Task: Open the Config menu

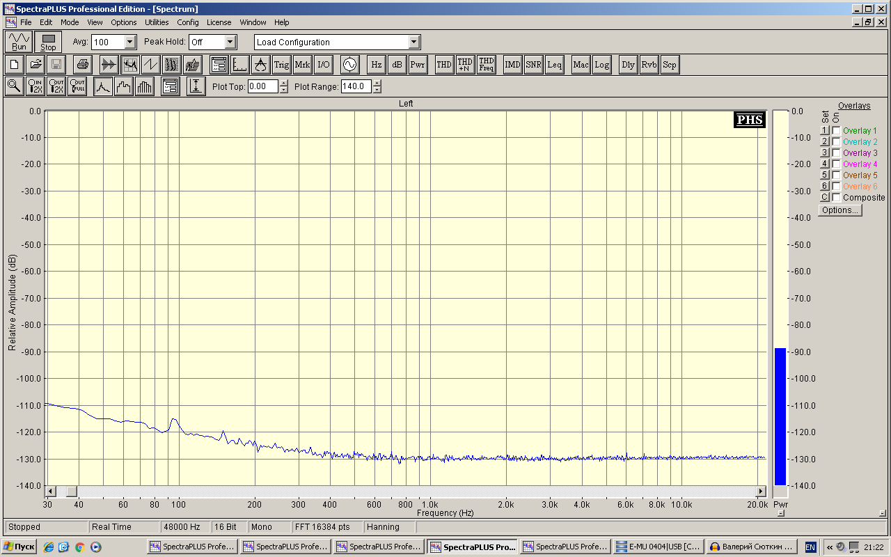Action: click(187, 22)
